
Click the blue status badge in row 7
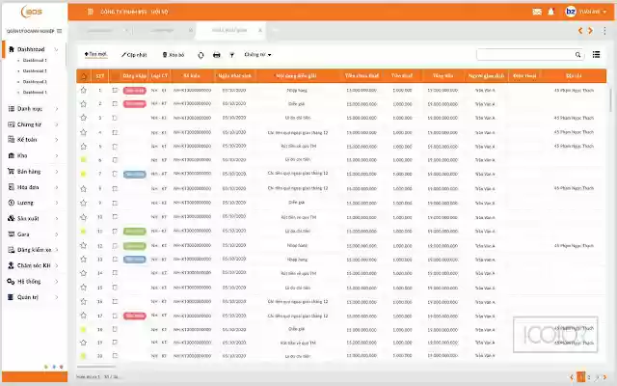point(135,174)
